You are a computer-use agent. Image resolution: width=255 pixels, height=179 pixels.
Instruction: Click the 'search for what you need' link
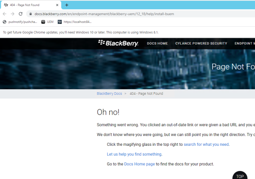click(x=206, y=144)
